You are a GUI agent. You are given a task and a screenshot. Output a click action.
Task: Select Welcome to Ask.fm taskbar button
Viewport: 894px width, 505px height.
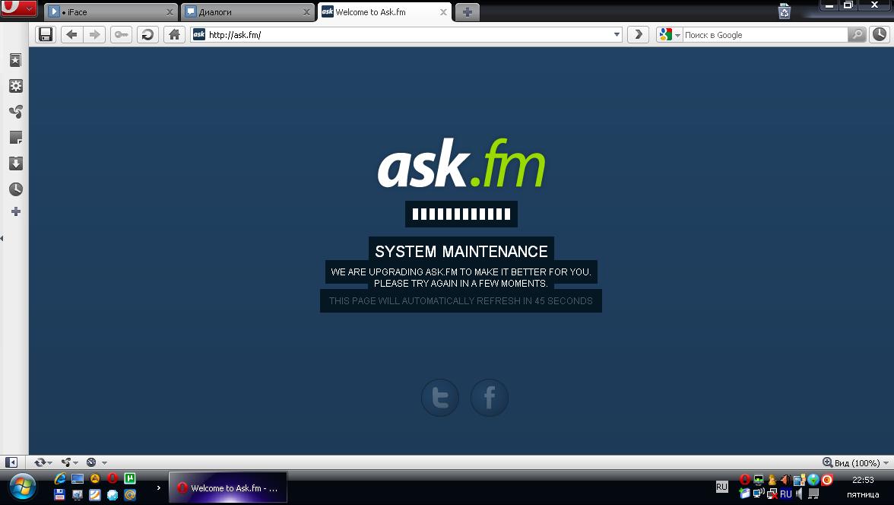click(228, 488)
